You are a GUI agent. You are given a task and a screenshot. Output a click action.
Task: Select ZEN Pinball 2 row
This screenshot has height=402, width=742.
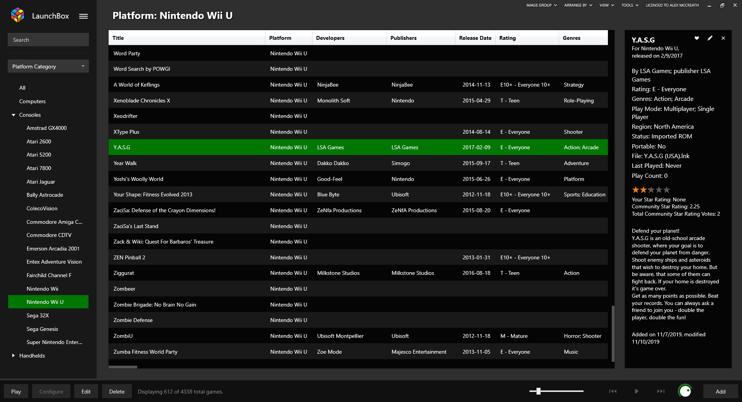(358, 257)
